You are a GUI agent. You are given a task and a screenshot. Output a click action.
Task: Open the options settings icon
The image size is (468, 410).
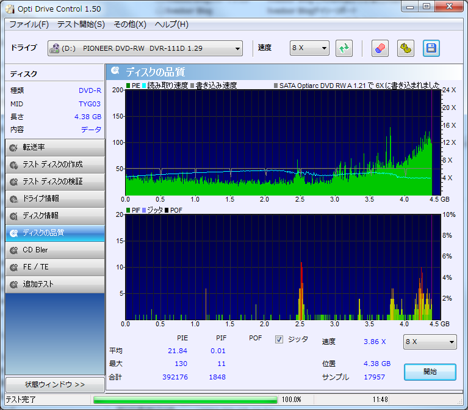(x=406, y=48)
